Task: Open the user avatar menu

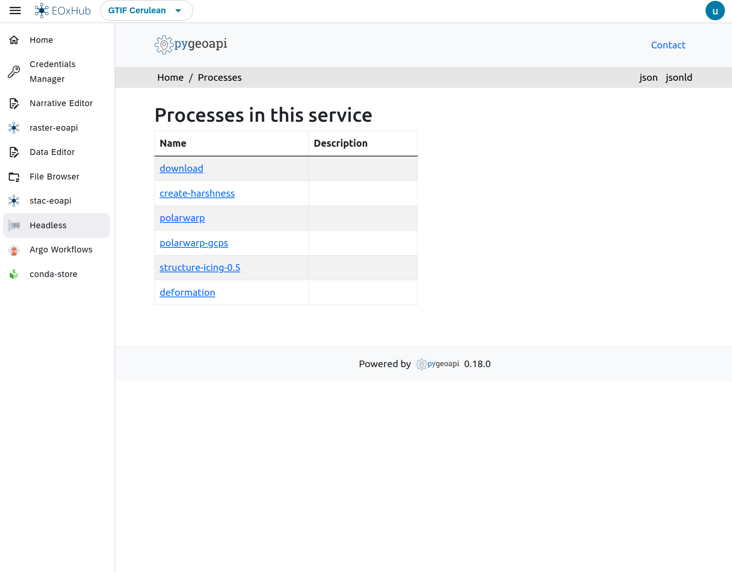Action: coord(714,11)
